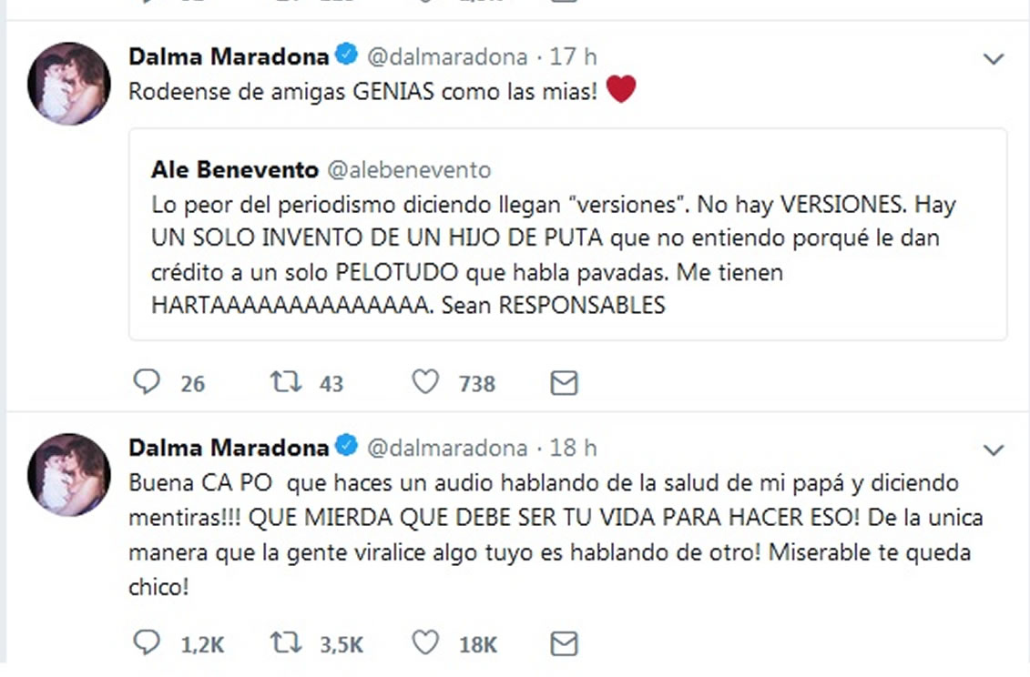Like the tweet with 18K likes
Viewport: 1030px width, 677px height.
pyautogui.click(x=425, y=644)
